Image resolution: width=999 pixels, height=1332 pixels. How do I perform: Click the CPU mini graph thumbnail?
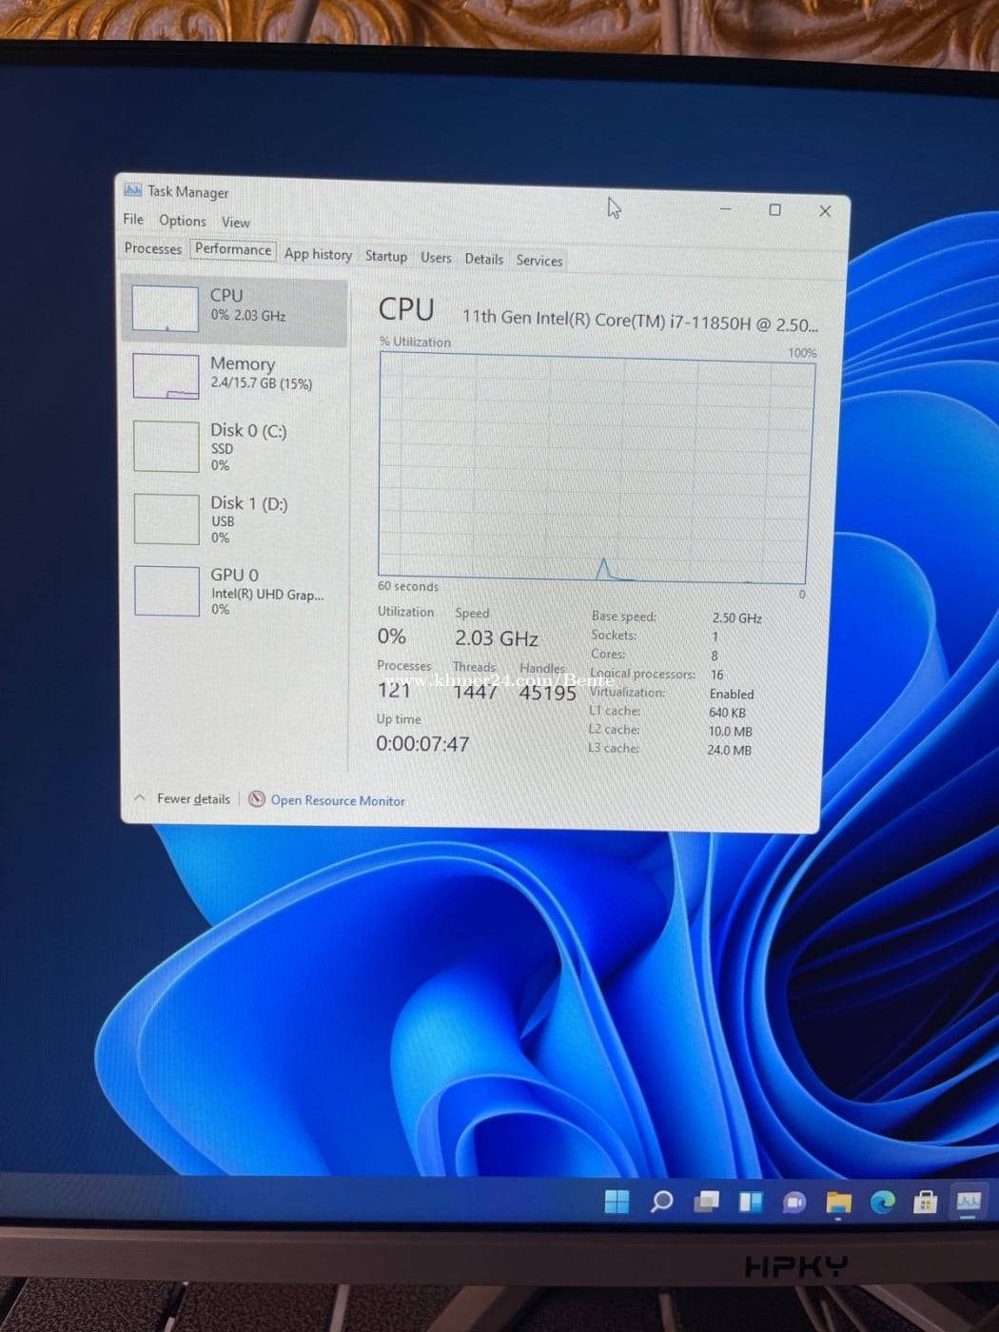[x=166, y=308]
